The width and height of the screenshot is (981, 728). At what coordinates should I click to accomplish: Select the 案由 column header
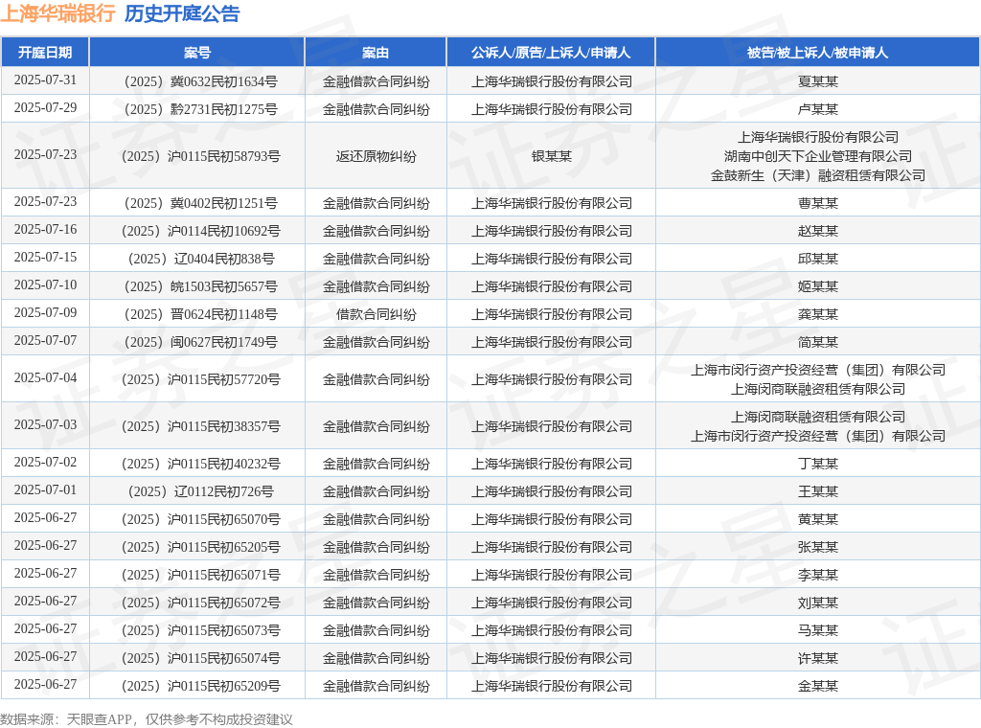(x=376, y=53)
